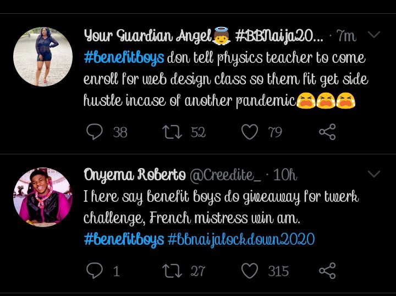Open Your Guardian Angel display name

[x=148, y=36]
